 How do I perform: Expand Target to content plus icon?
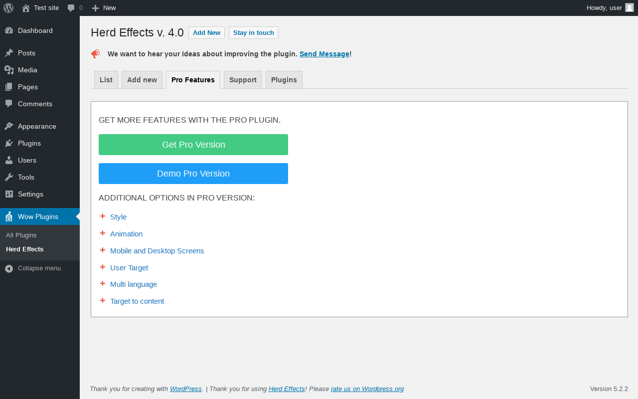103,300
